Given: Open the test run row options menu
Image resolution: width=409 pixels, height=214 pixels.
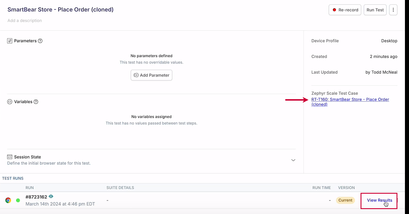Looking at the screenshot, I should click(398, 200).
